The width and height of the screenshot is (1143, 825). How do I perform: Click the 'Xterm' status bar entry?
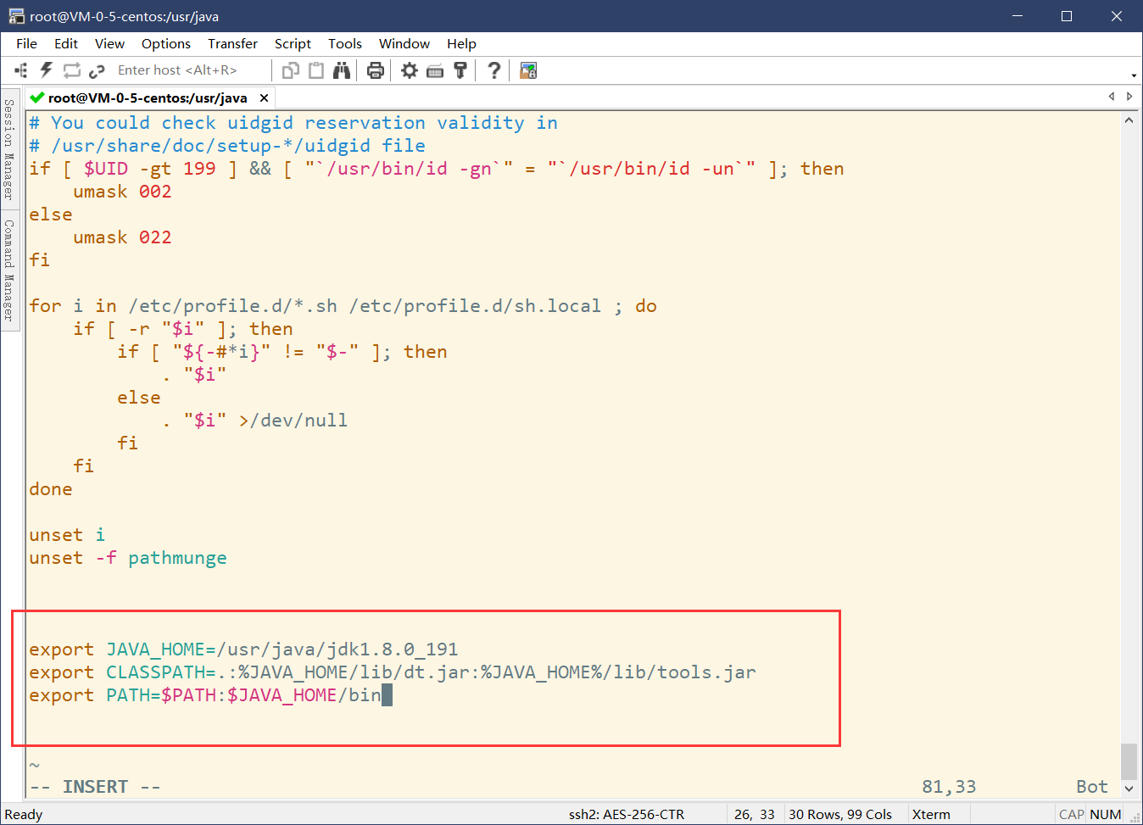[931, 814]
